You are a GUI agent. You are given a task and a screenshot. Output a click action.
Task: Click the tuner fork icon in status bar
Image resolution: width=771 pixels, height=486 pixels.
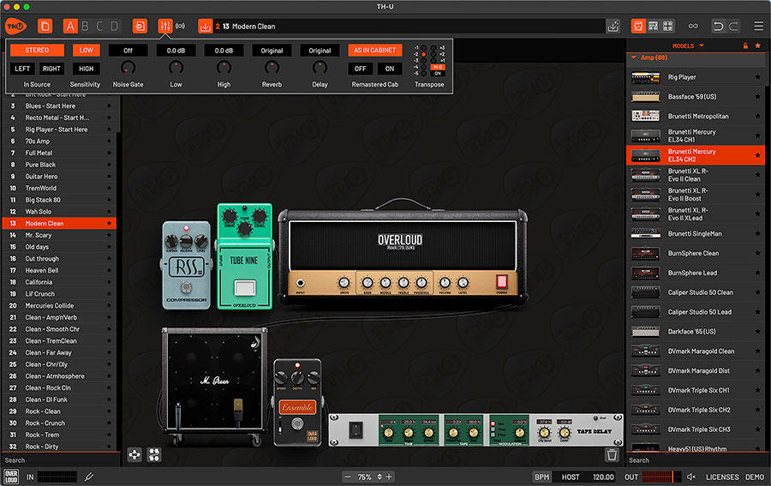tap(89, 477)
